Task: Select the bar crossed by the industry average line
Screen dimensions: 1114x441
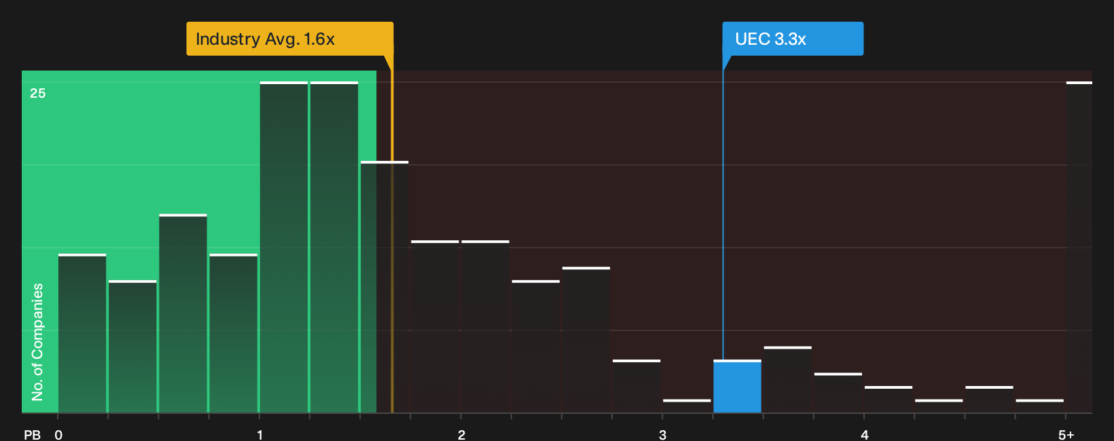Action: pos(384,287)
